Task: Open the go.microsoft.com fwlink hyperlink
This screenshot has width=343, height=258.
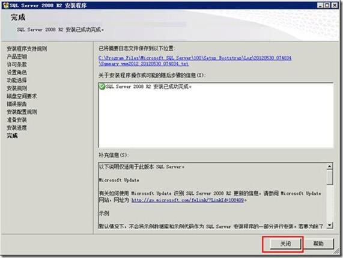Action: 187,200
